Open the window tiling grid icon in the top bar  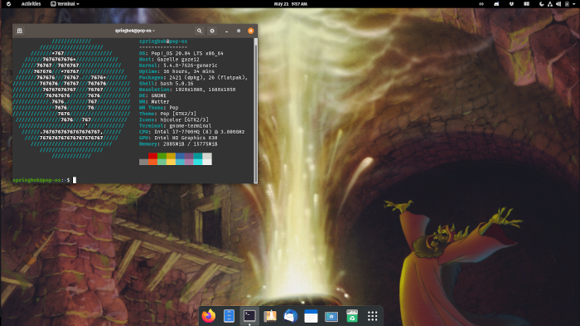[526, 3]
